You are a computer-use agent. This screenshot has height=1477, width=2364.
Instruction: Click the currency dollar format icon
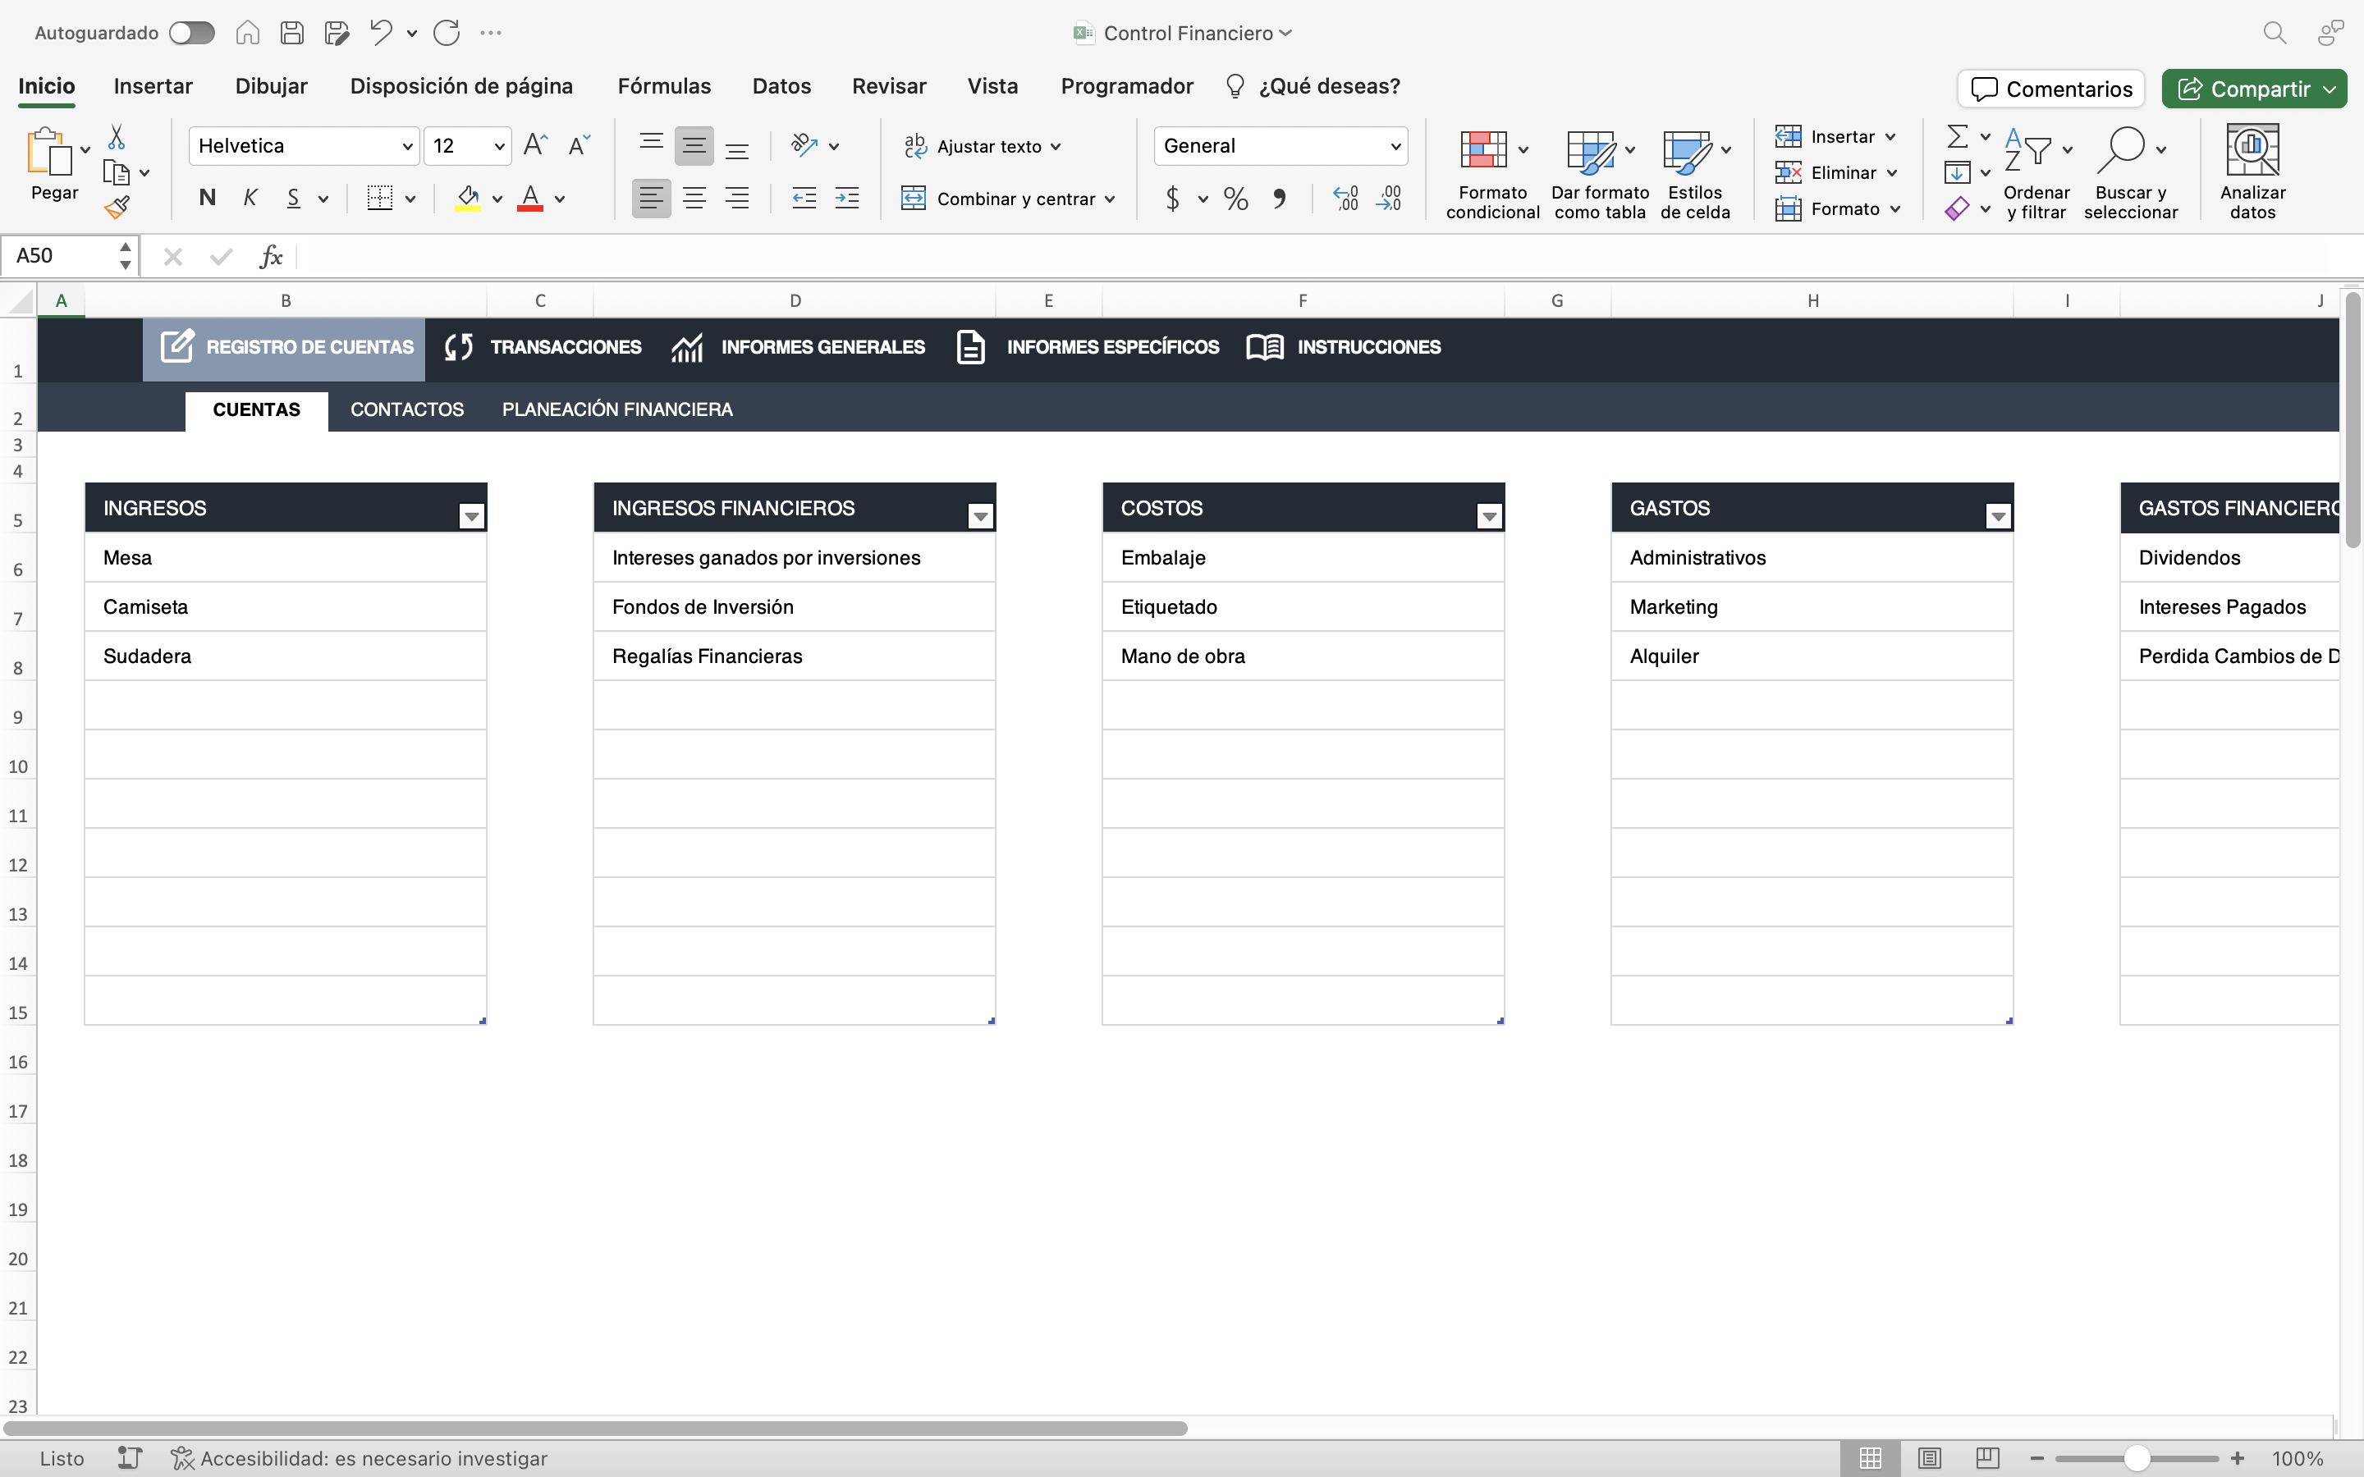coord(1172,199)
